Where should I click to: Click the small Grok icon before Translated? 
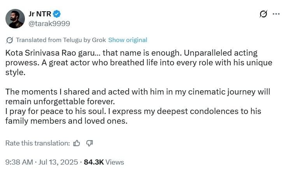[x=9, y=40]
